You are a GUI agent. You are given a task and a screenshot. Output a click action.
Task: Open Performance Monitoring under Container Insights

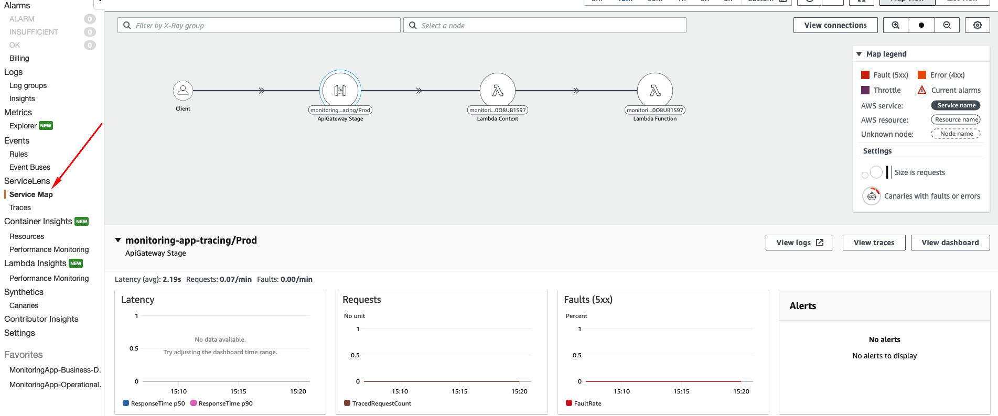49,249
